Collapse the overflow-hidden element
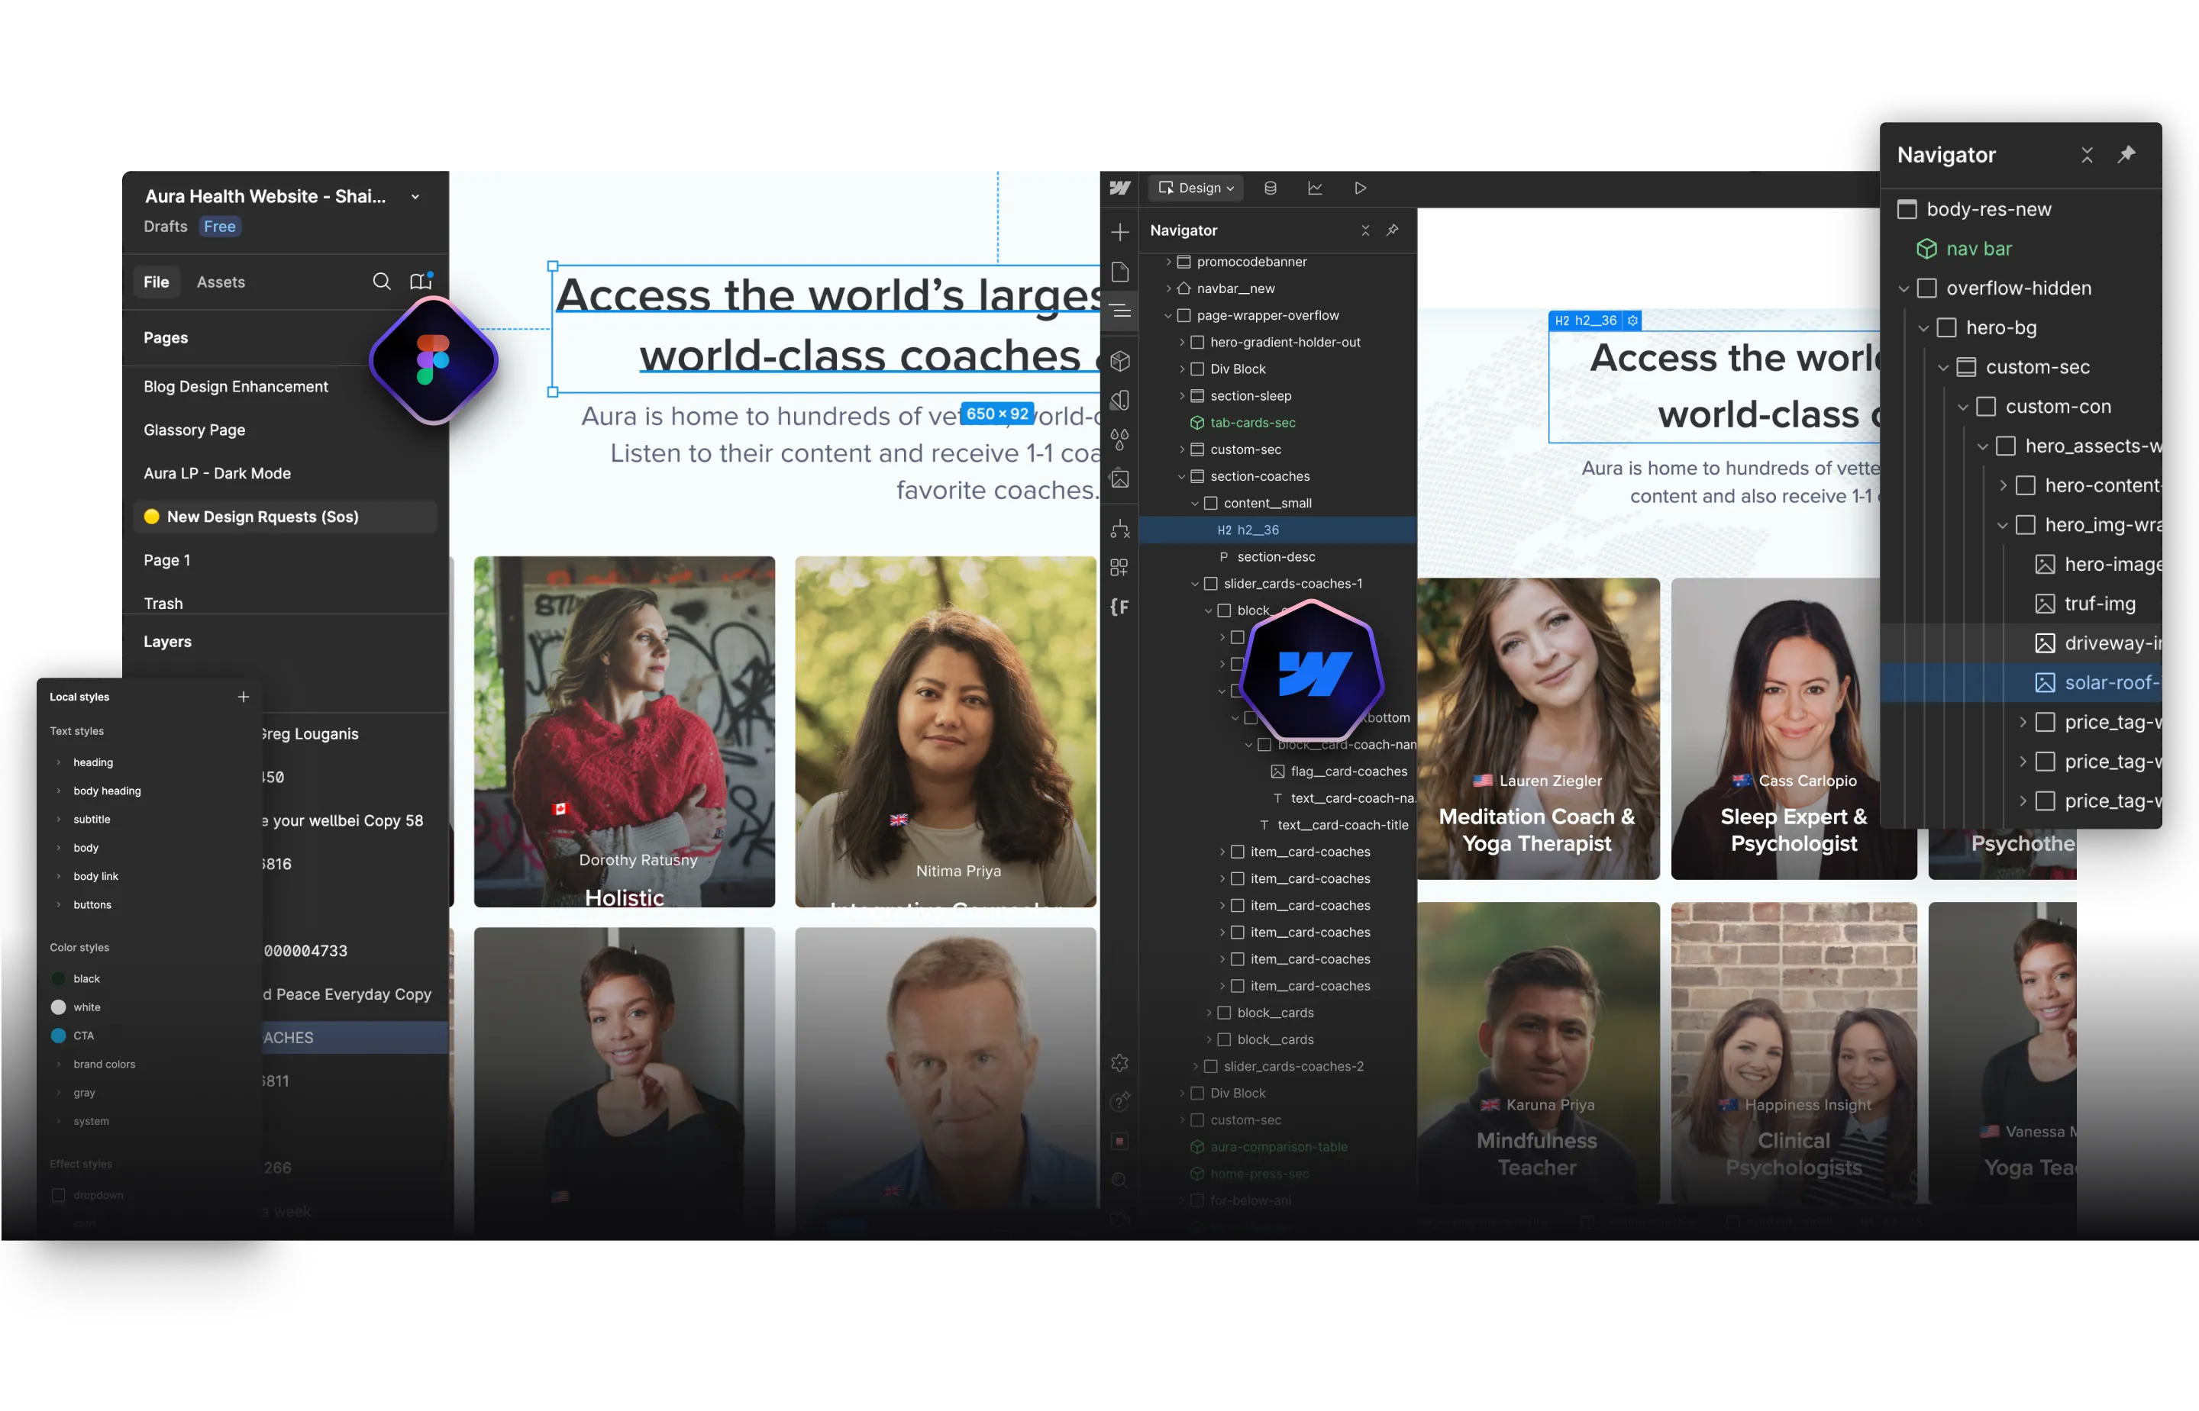This screenshot has width=2199, height=1411. 1903,288
